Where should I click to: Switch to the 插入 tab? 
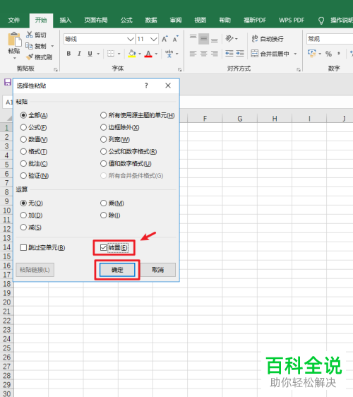pos(65,20)
